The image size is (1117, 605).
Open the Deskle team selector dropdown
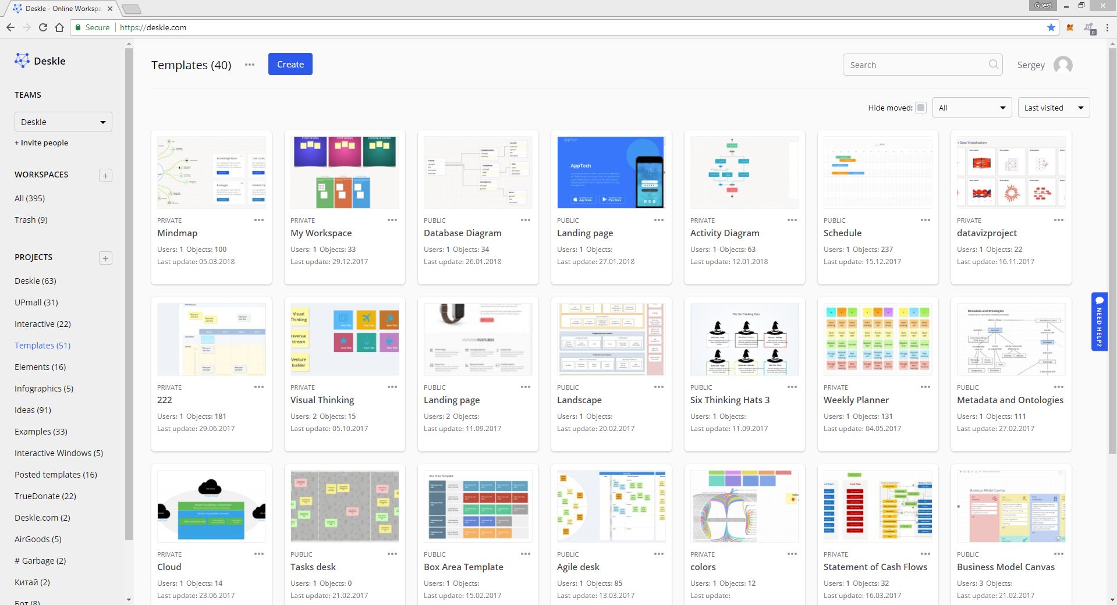tap(63, 122)
